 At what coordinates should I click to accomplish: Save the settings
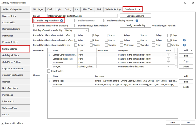[173, 122]
